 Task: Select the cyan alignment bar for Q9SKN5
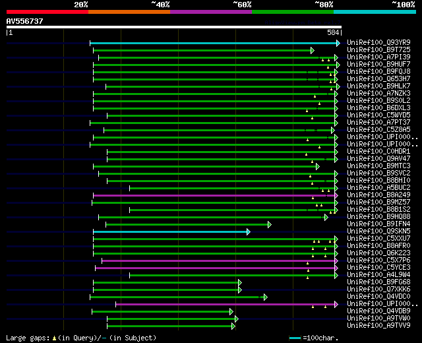pos(171,232)
